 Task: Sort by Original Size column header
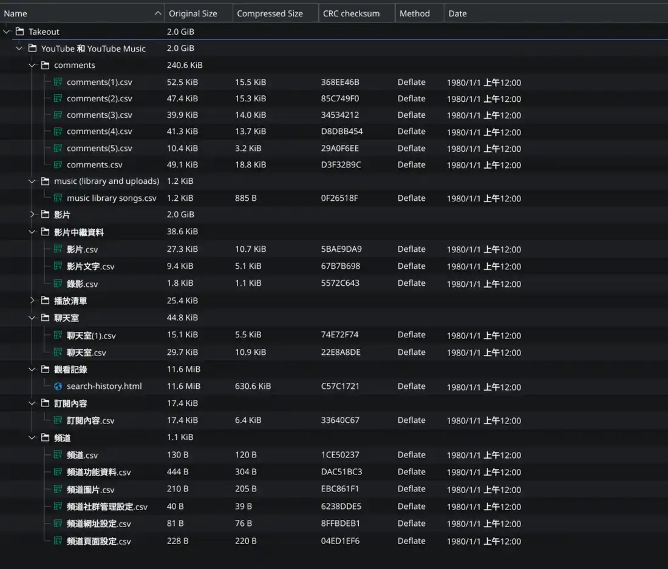[x=199, y=13]
